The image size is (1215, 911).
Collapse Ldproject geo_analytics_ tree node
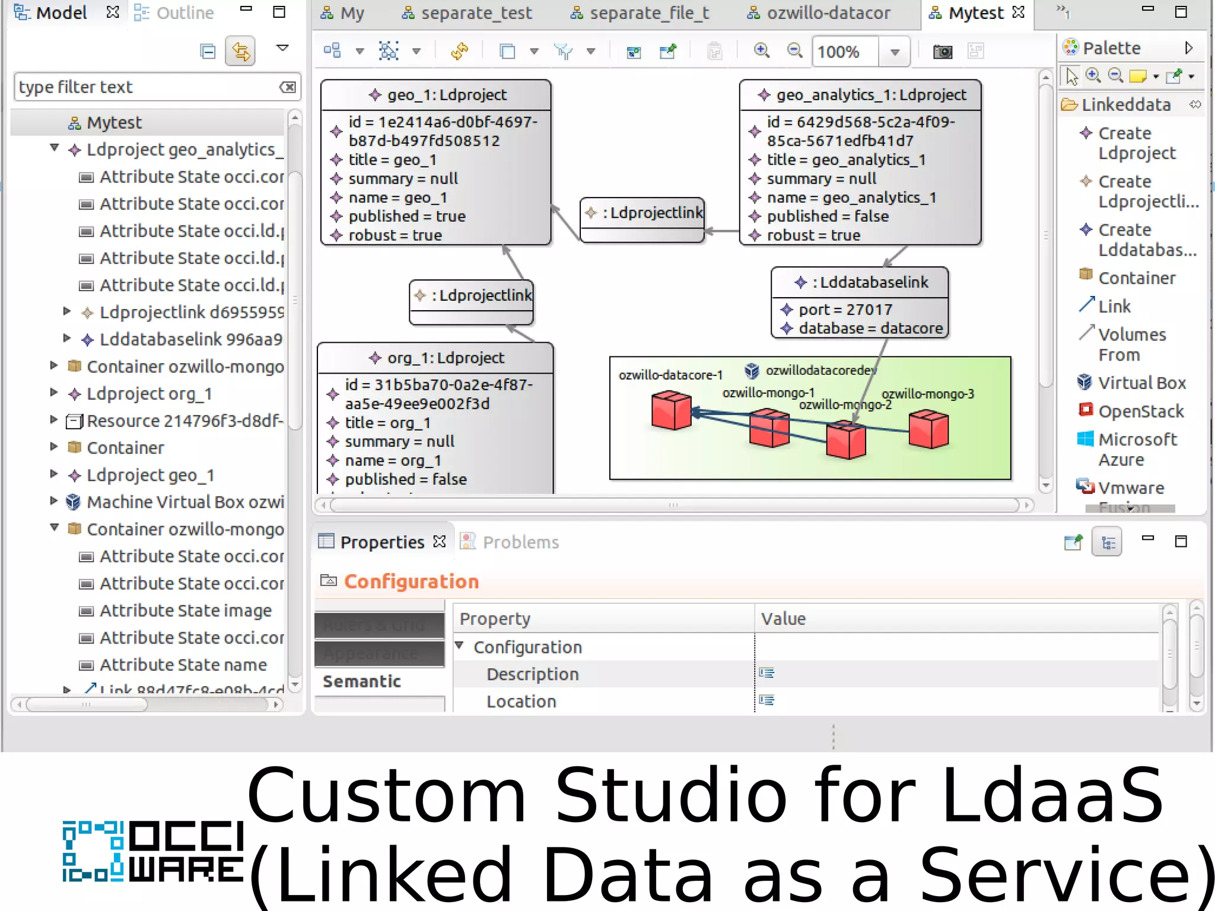click(55, 148)
